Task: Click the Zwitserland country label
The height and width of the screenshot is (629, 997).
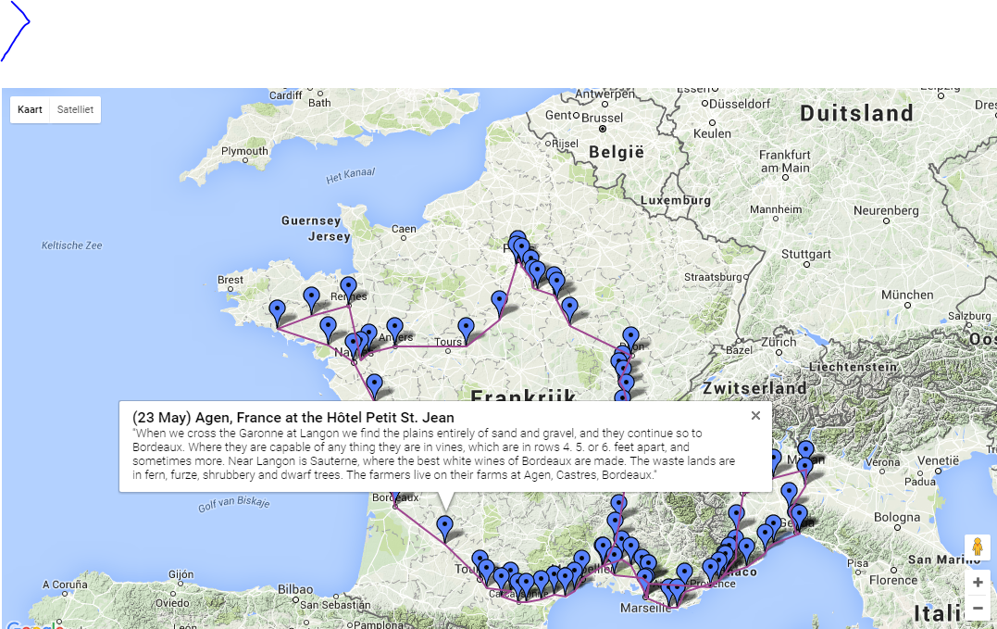Action: point(754,388)
